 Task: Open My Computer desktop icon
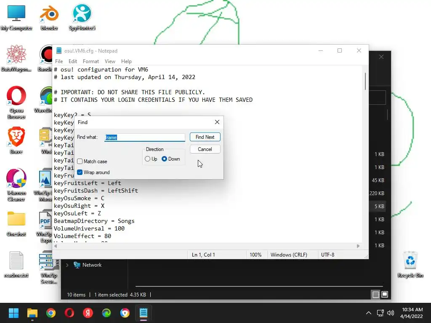16,17
